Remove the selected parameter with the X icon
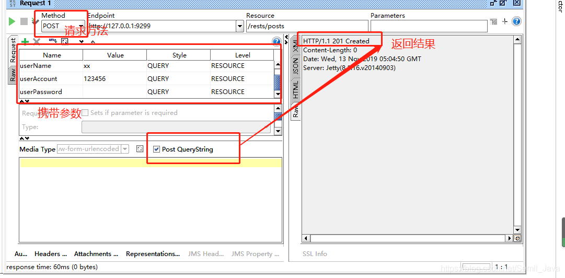565x278 pixels. [37, 42]
